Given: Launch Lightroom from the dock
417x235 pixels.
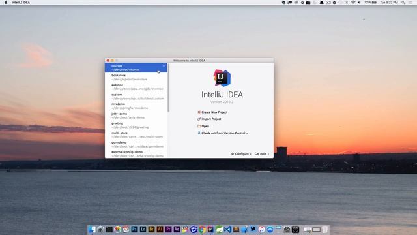Looking at the screenshot, I should point(143,229).
